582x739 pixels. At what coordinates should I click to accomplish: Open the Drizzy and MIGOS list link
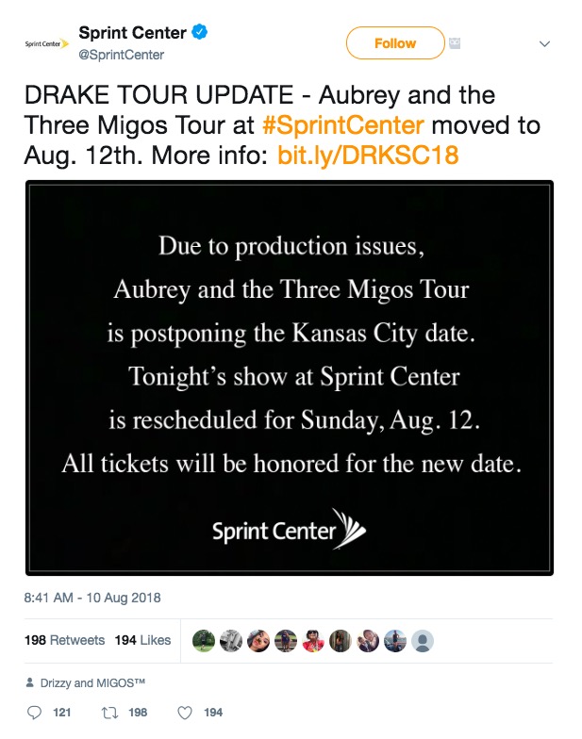coord(92,682)
